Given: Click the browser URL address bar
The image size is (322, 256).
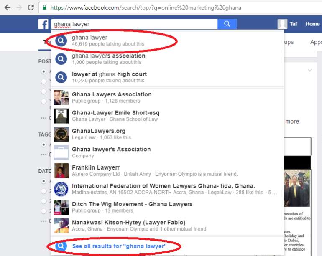Looking at the screenshot, I should (180, 8).
